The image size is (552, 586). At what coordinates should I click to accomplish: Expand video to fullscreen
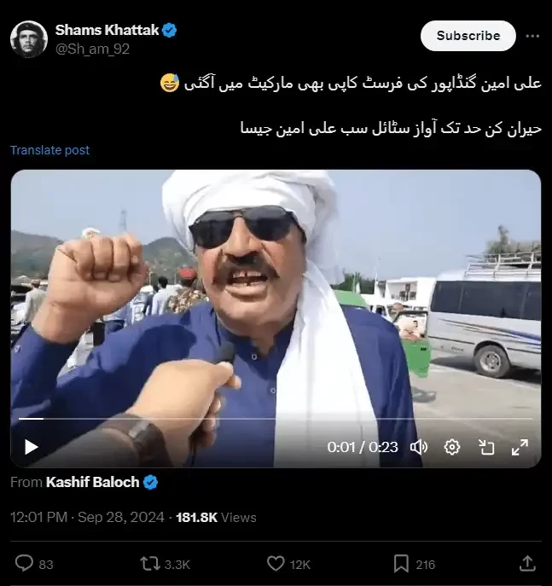pyautogui.click(x=520, y=447)
